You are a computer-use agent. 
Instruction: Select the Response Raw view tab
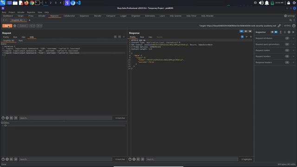coord(142,37)
